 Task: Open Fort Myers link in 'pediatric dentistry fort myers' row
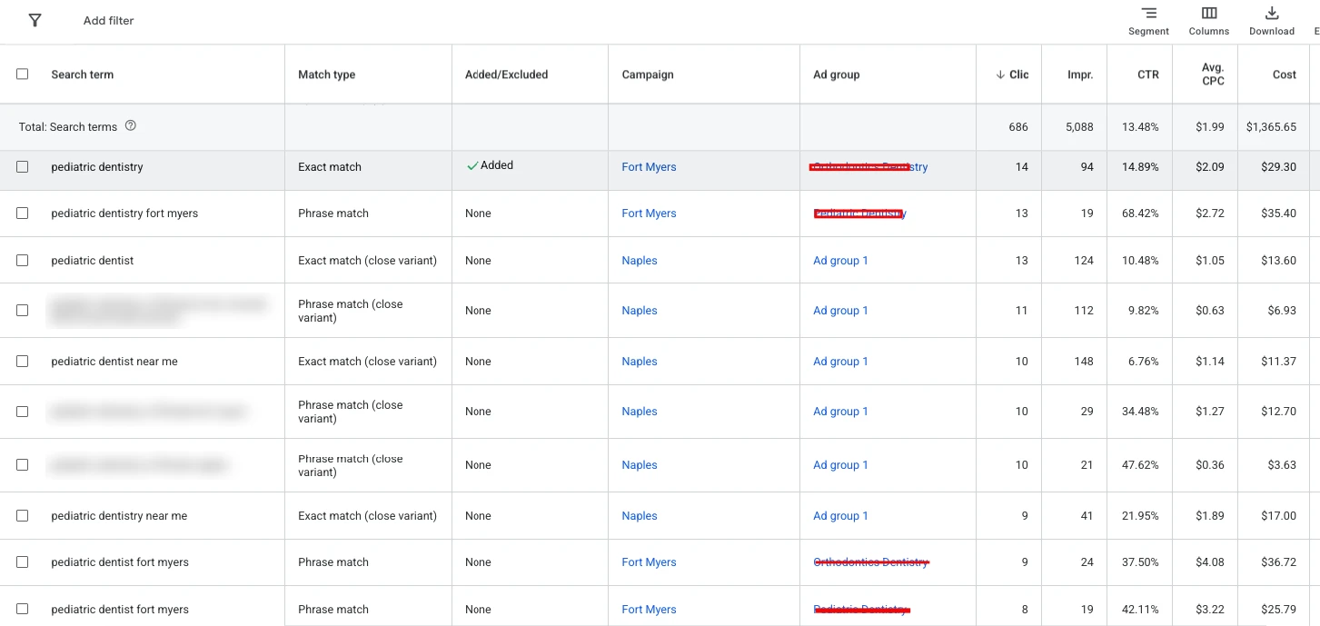pos(649,214)
